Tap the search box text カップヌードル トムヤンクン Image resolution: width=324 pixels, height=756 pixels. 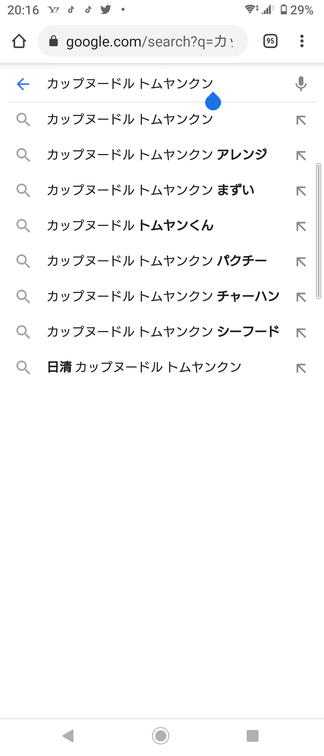coord(130,84)
